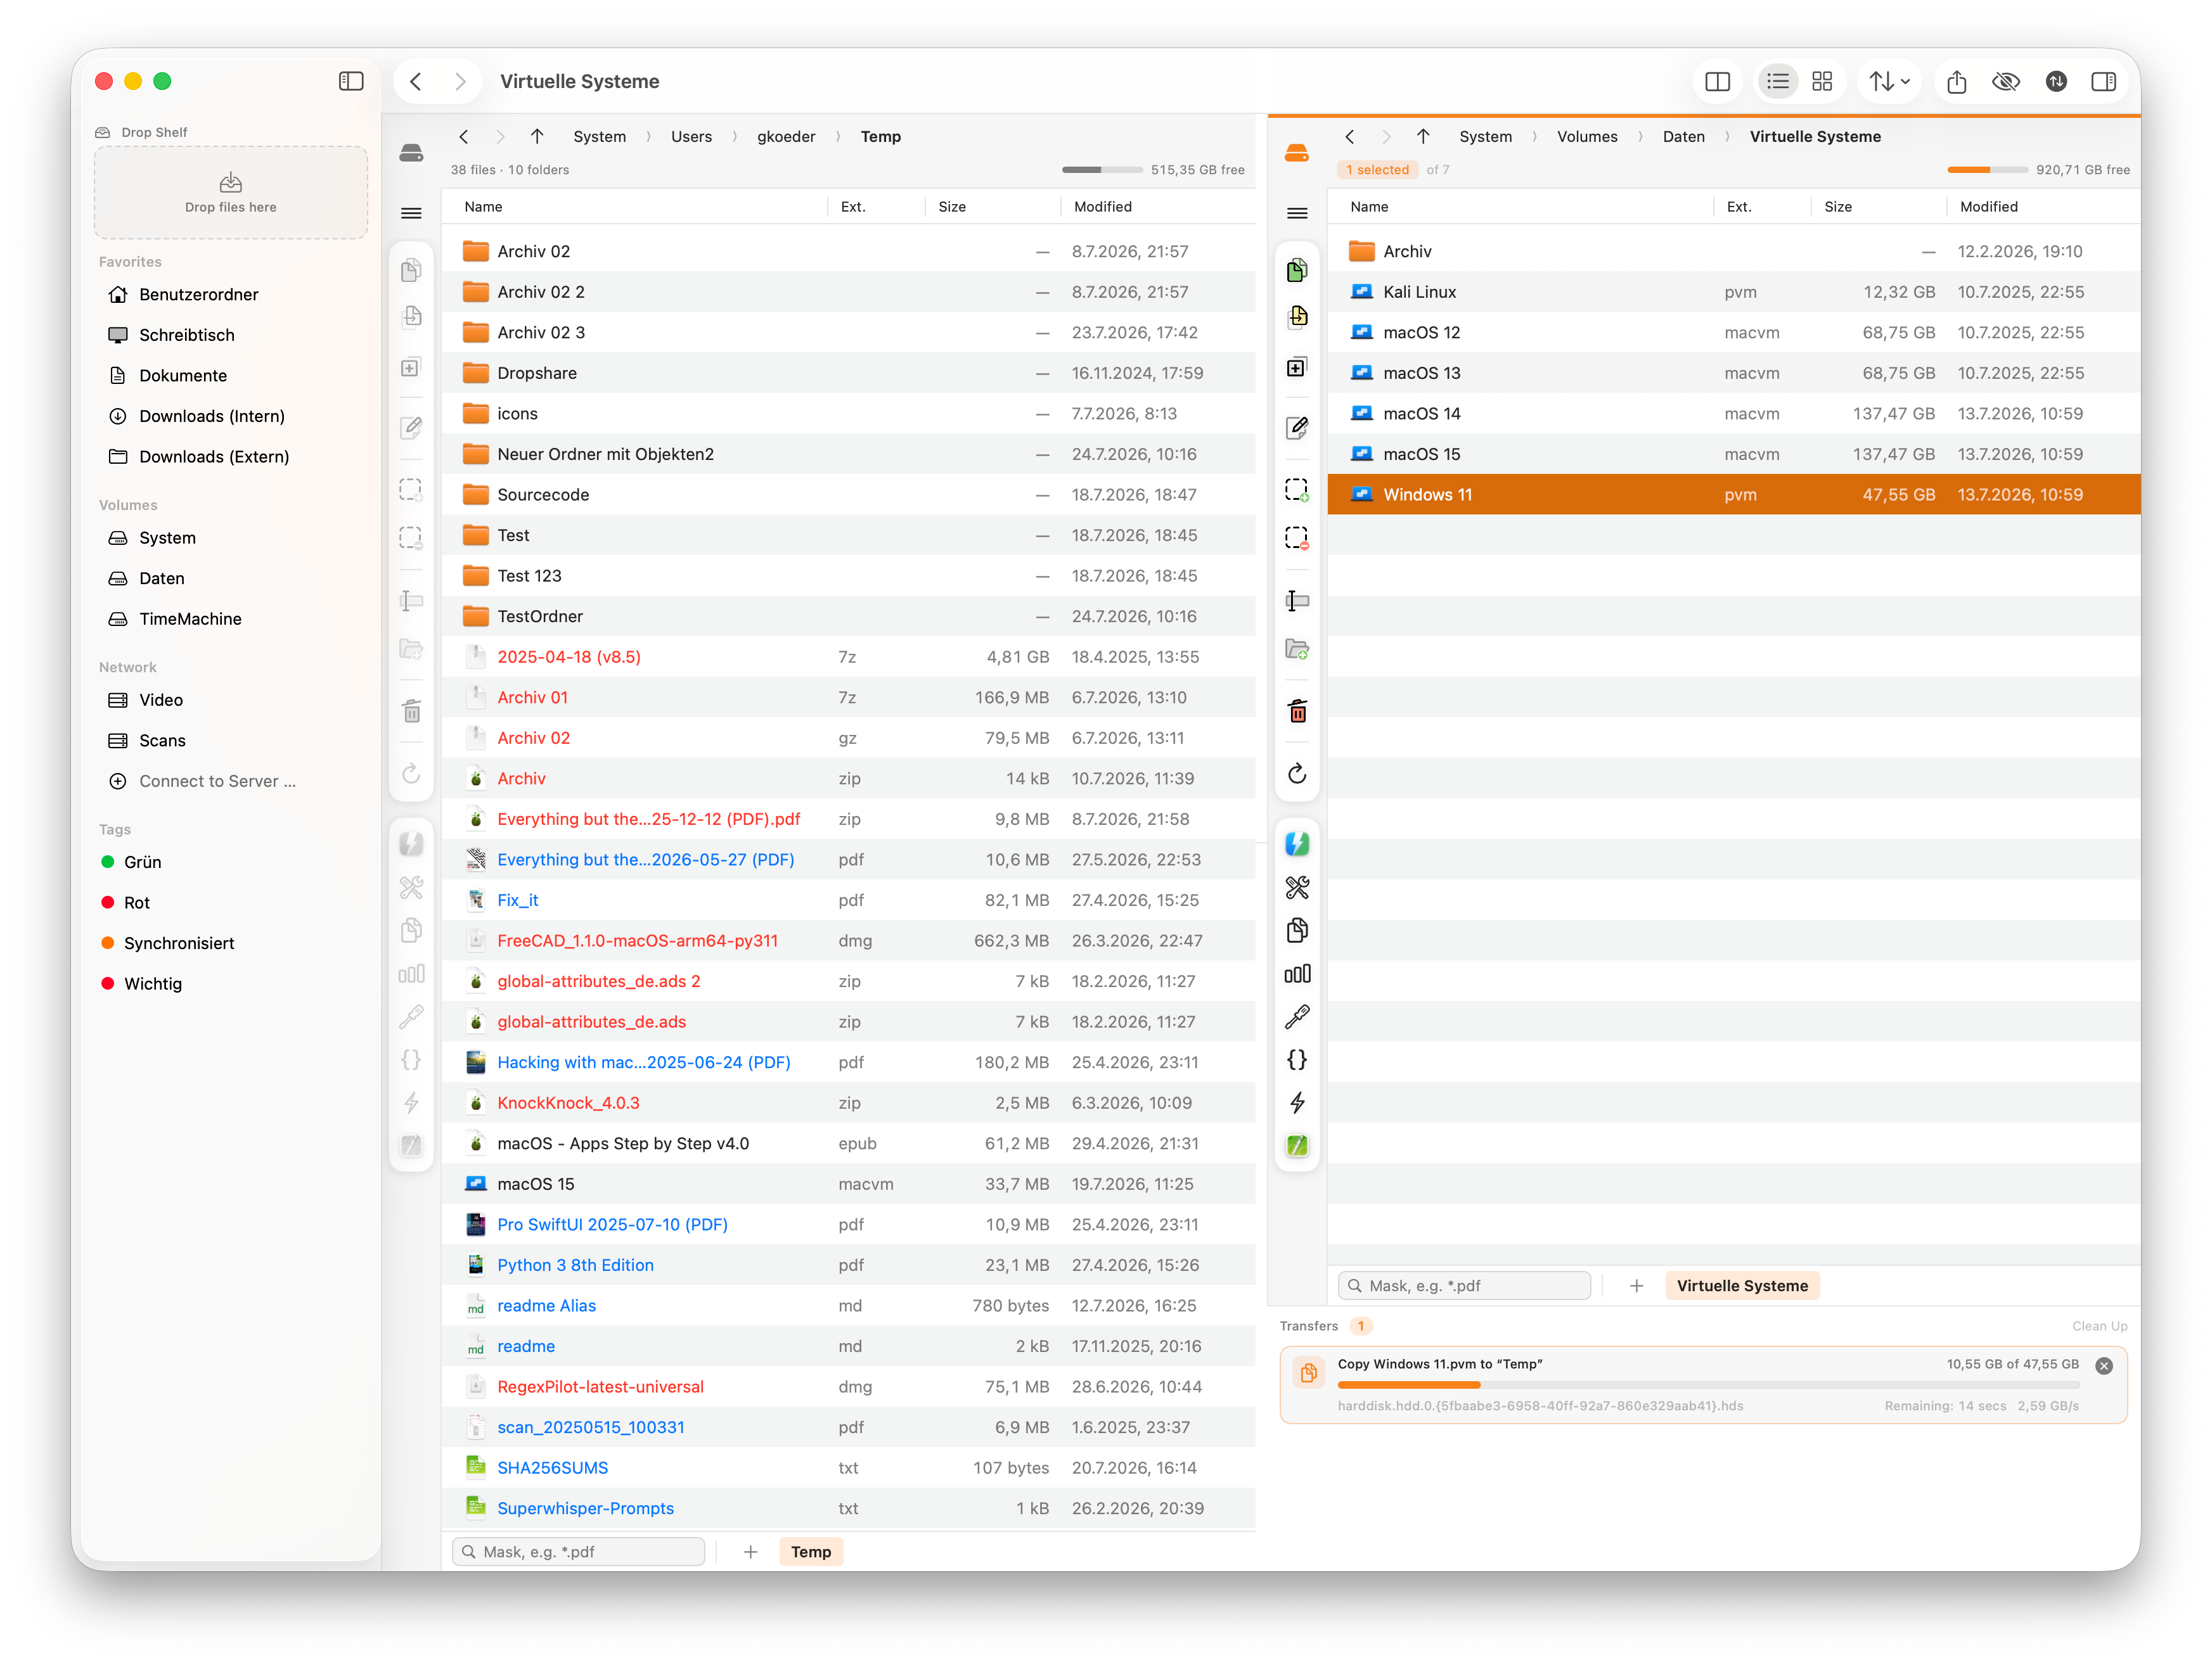
Task: Switch to list view
Action: [1777, 82]
